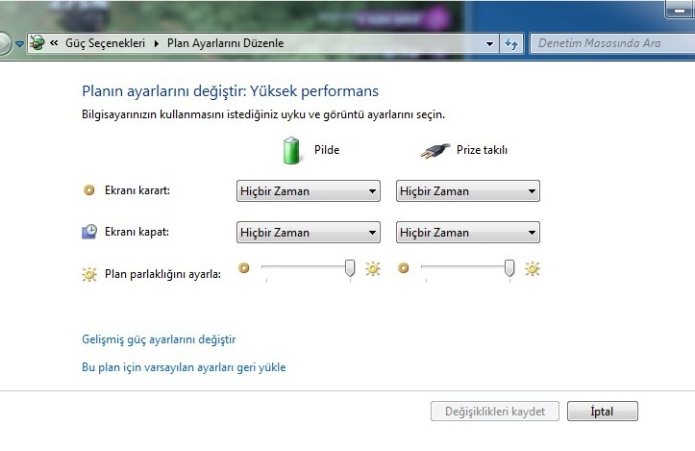Click dim brightness icon left of plugged-in slider

coord(403,268)
